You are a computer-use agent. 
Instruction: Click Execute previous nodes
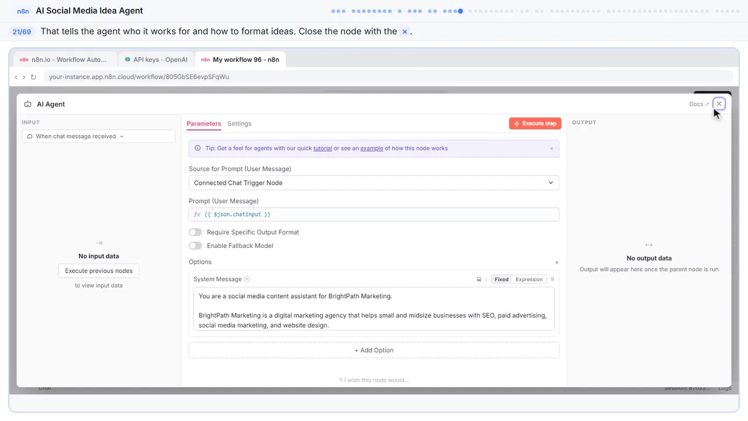pos(99,271)
